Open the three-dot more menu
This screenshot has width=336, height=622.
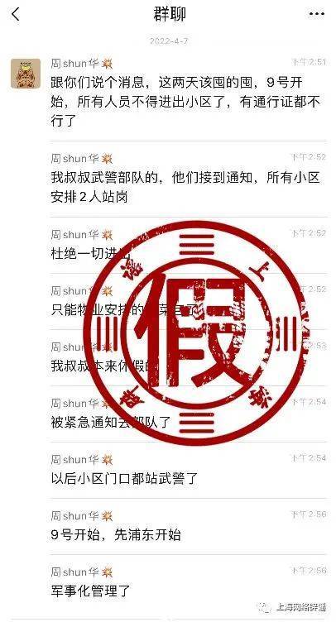(x=316, y=14)
